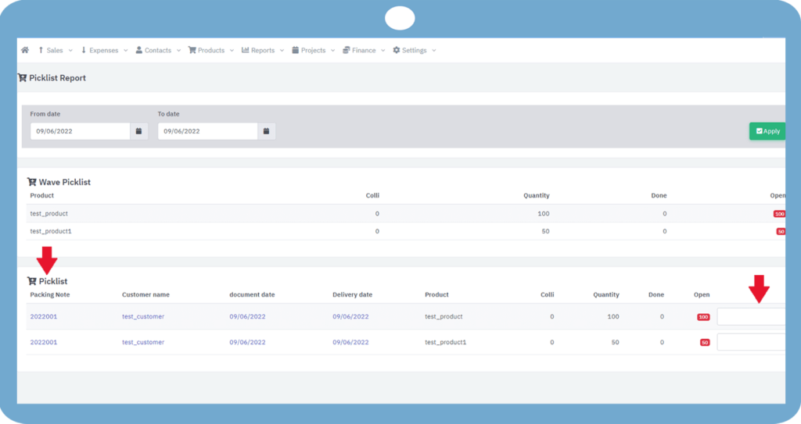801x424 pixels.
Task: Click the input box in Picklist test_product row
Action: pos(751,316)
